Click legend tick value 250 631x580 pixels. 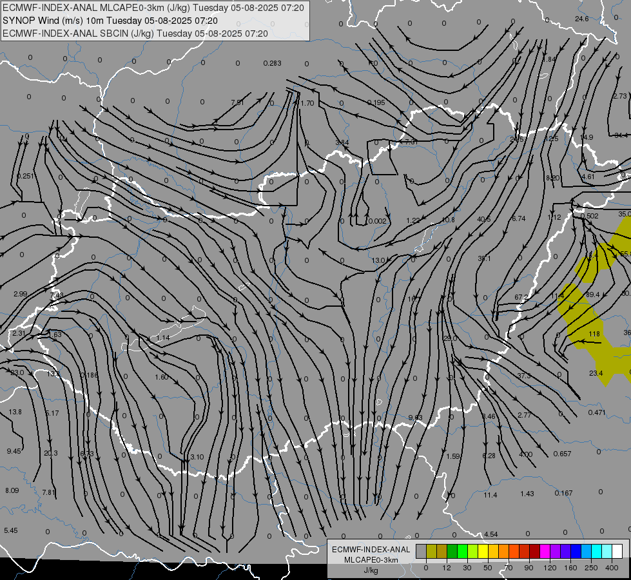pos(591,568)
